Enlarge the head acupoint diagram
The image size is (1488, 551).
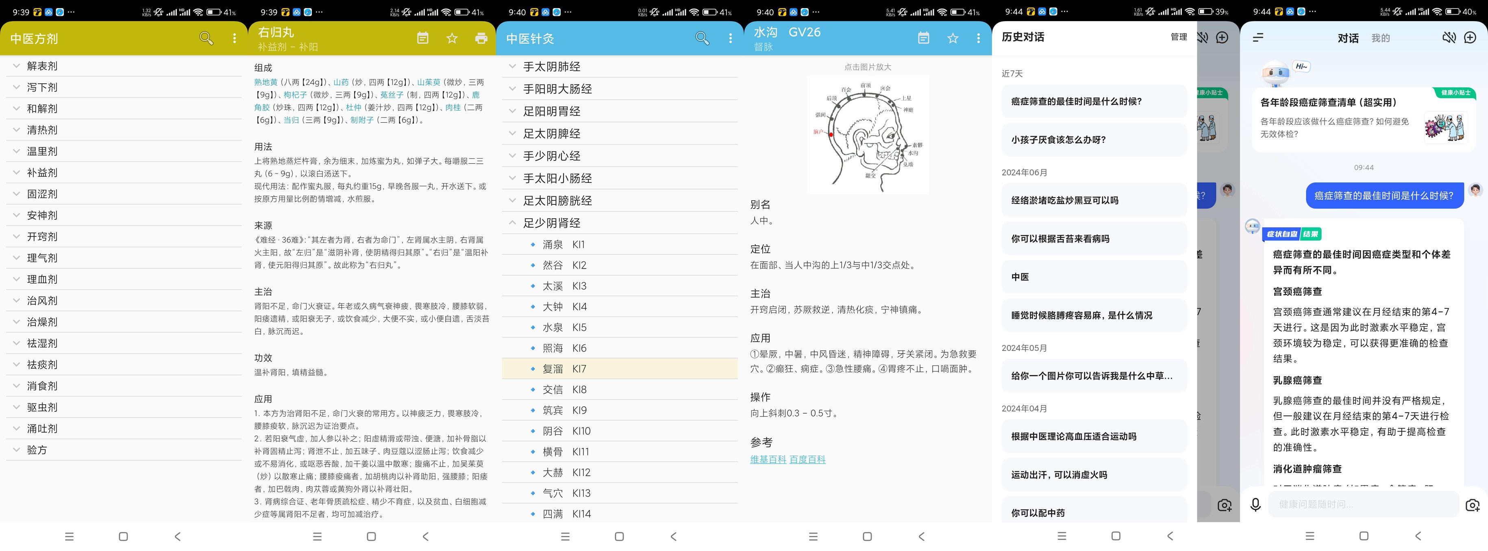868,134
